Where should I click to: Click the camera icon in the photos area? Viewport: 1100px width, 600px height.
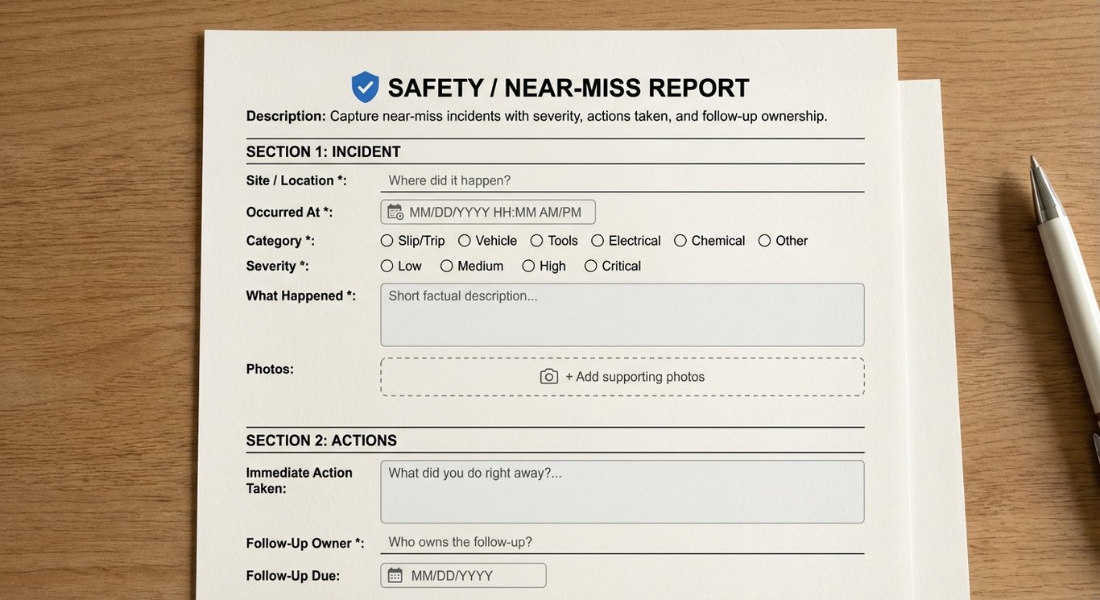pos(548,376)
